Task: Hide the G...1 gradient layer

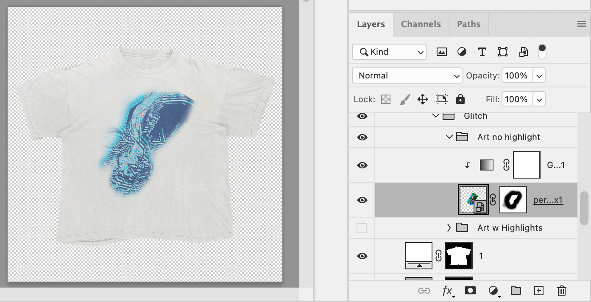Action: [362, 165]
